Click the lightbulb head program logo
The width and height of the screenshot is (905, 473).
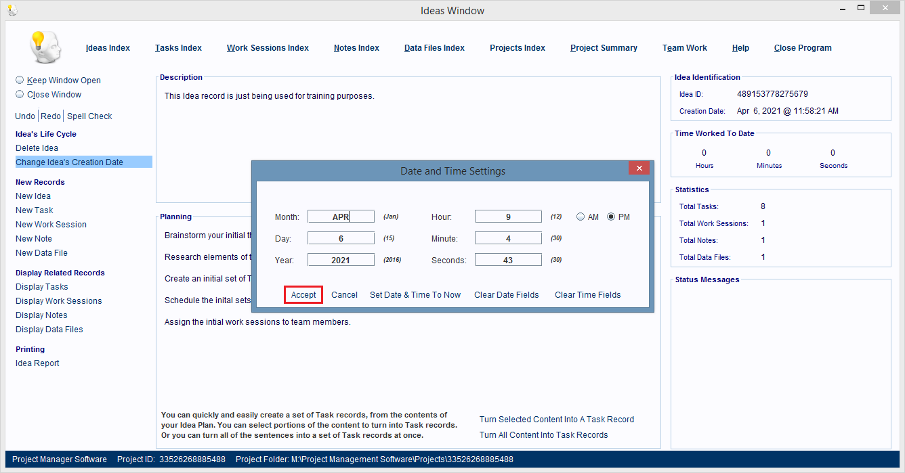tap(45, 47)
